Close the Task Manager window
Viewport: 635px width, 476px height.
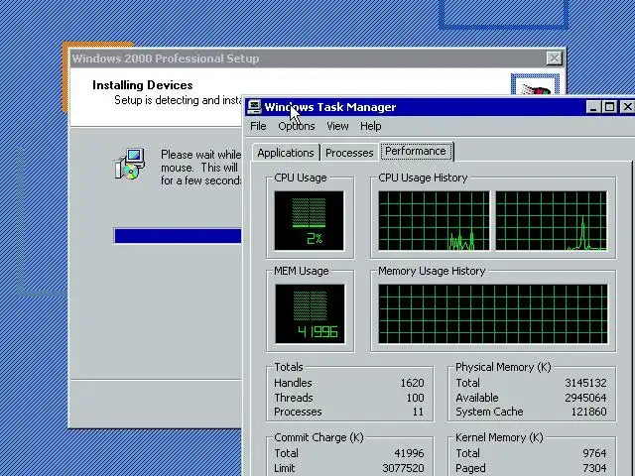click(x=627, y=107)
